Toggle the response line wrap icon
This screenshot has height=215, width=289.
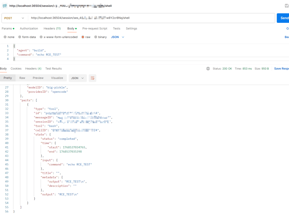pos(92,78)
